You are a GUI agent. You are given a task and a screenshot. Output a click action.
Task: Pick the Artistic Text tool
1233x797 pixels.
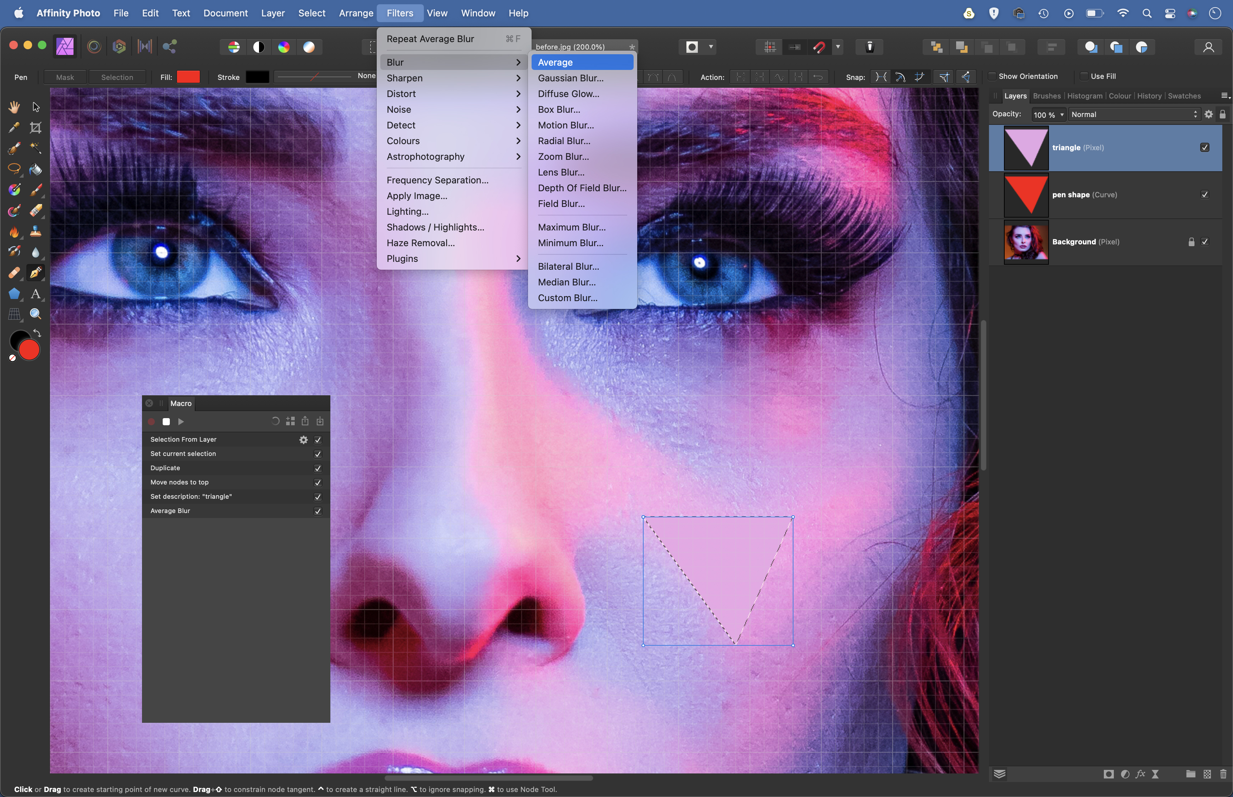point(36,294)
